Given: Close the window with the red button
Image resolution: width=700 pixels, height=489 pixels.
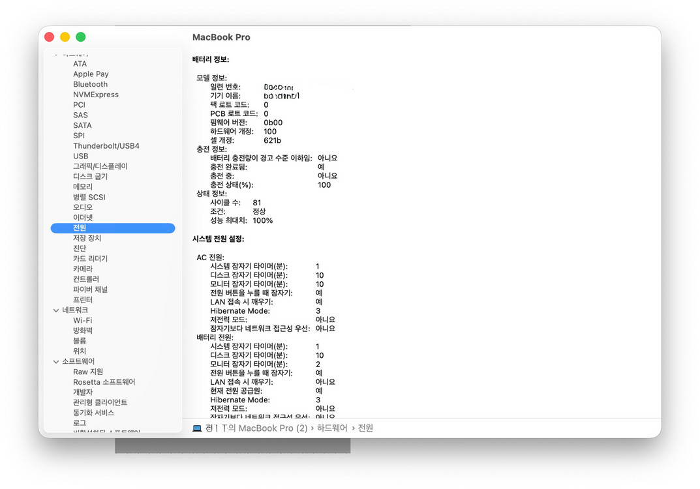Looking at the screenshot, I should click(49, 37).
